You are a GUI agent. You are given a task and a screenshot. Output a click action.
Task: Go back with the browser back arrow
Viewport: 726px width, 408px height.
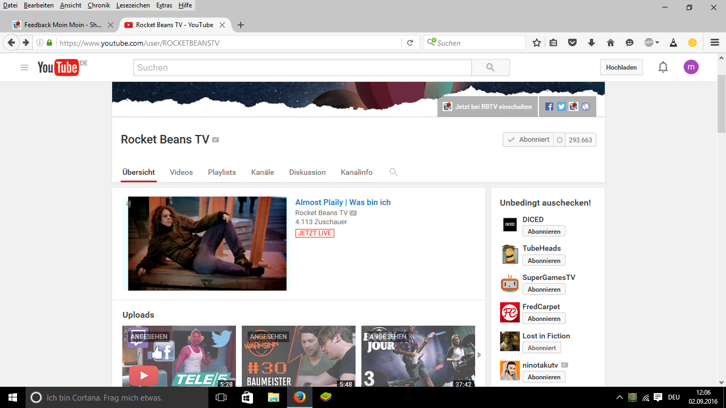(x=11, y=42)
